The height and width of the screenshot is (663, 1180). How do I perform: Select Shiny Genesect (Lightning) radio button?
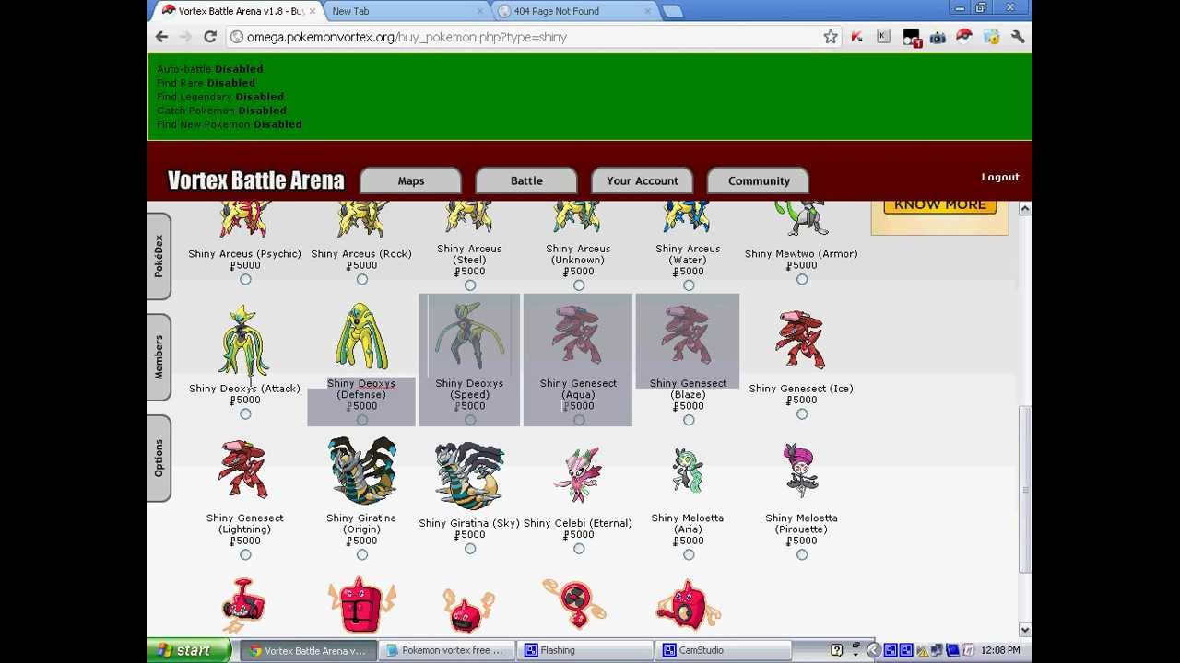point(245,554)
